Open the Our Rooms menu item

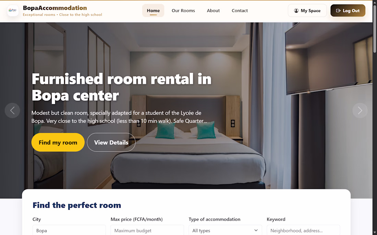(183, 11)
